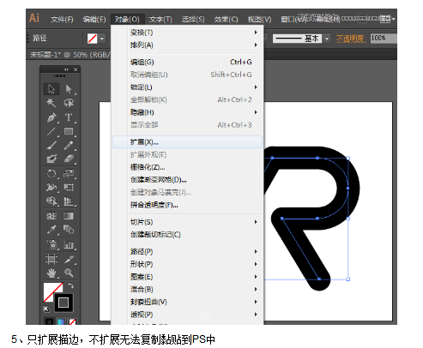Expand the 隐藏(H) submenu
The image size is (423, 348).
pos(187,112)
